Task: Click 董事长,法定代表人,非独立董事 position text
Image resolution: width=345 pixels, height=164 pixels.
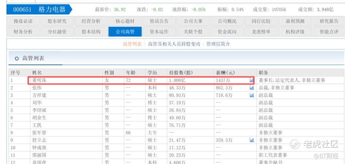Action: [x=292, y=80]
